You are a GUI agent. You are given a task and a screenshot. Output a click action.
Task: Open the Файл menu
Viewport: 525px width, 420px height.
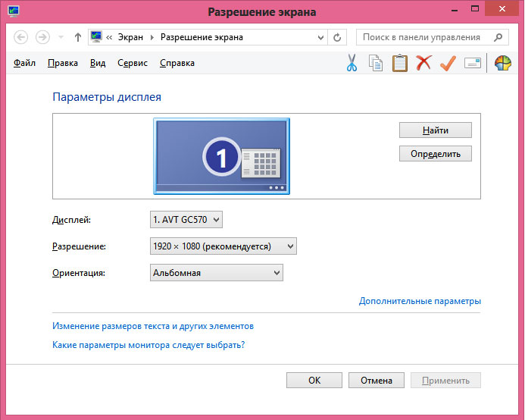[24, 64]
